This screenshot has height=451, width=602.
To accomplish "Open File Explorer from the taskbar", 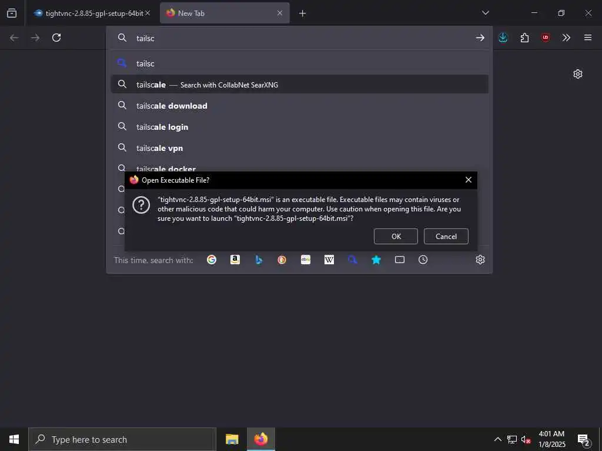I will point(232,439).
